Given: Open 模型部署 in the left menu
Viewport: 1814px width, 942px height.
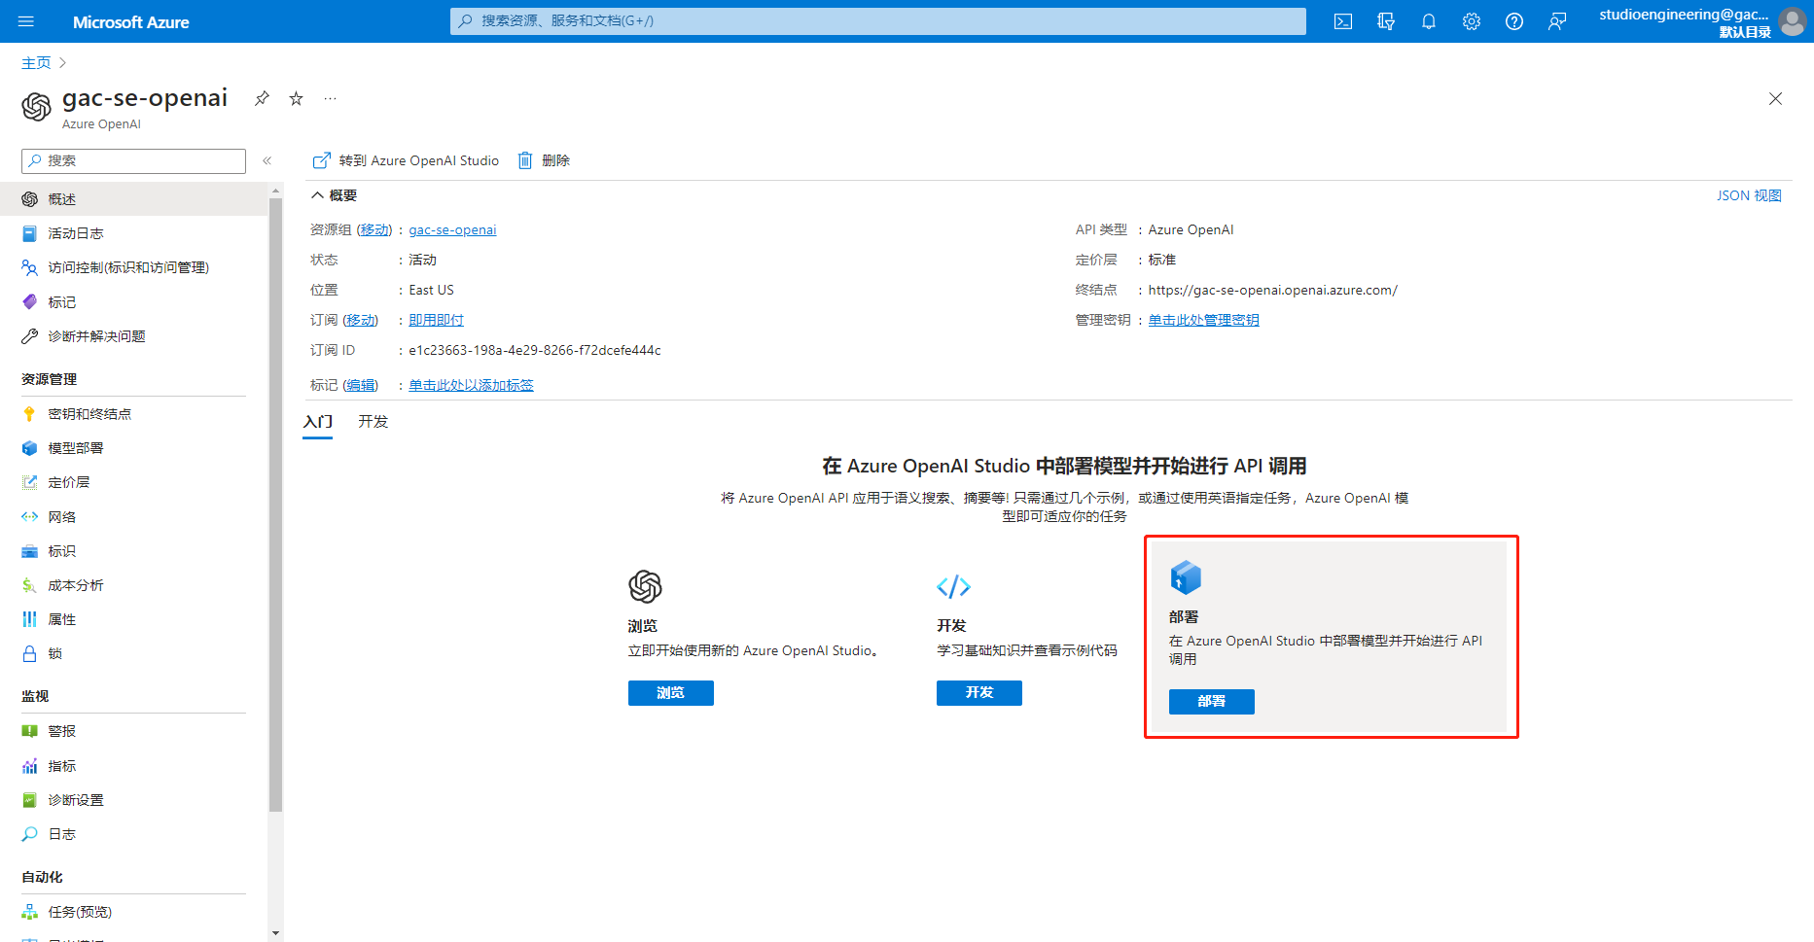Looking at the screenshot, I should pos(134,448).
